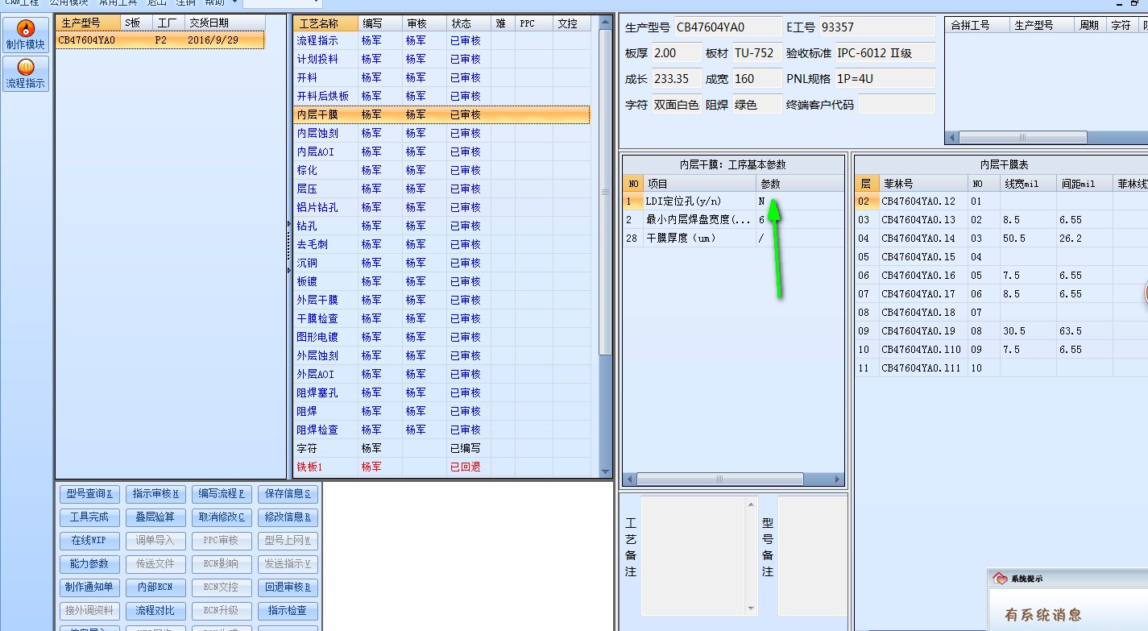Click the 合拼工号 column header
The height and width of the screenshot is (631, 1148).
(977, 26)
